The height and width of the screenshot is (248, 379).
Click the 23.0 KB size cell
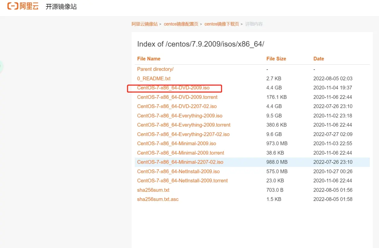pos(275,181)
